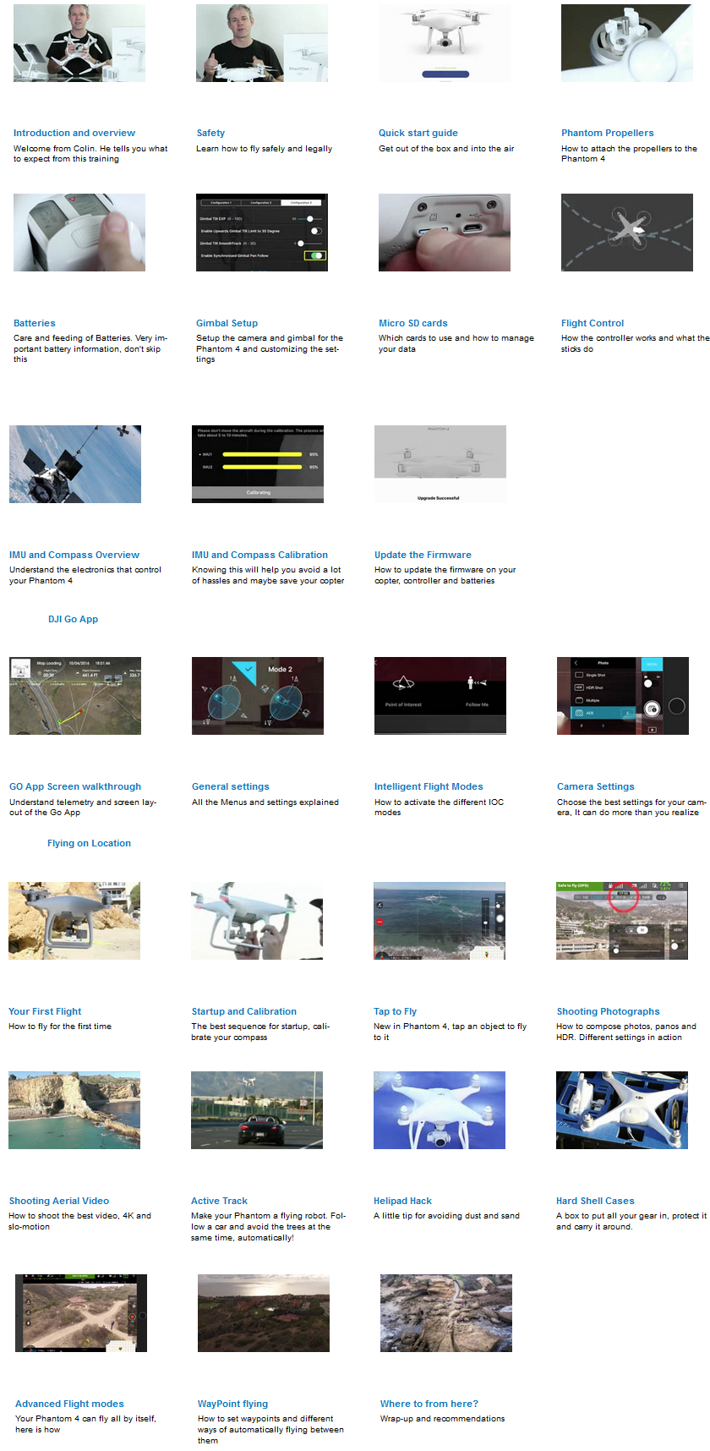Open Advanced Flight modes link
The width and height of the screenshot is (710, 1451).
tap(69, 1404)
